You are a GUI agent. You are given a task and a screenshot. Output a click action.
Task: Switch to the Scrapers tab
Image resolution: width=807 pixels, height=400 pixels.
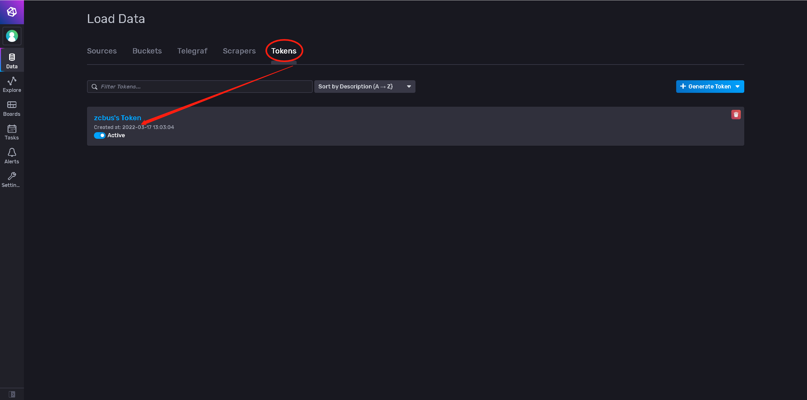point(239,51)
